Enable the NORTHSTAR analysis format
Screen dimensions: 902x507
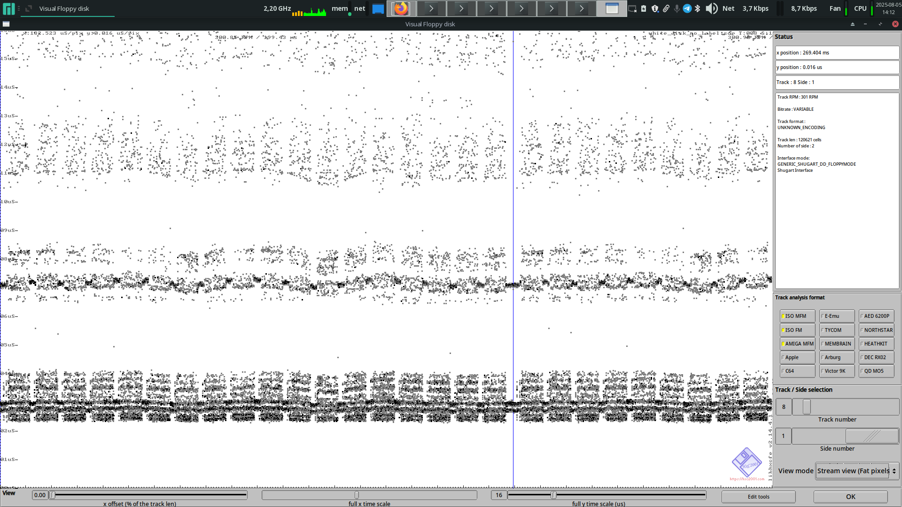pyautogui.click(x=876, y=330)
